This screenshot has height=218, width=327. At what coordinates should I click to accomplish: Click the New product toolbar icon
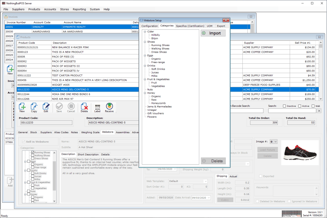pos(22,107)
